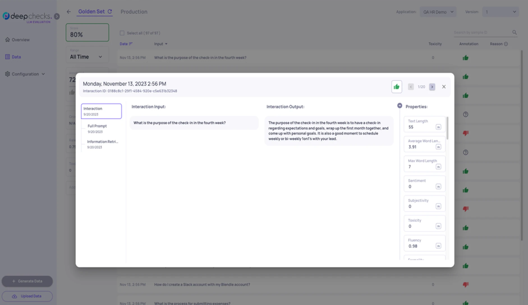Screen dimensions: 528x305
Task: Open Data in the sidebar
Action: coord(13,57)
